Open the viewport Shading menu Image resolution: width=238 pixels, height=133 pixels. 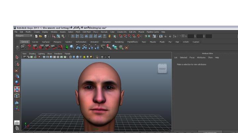[x=32, y=53]
